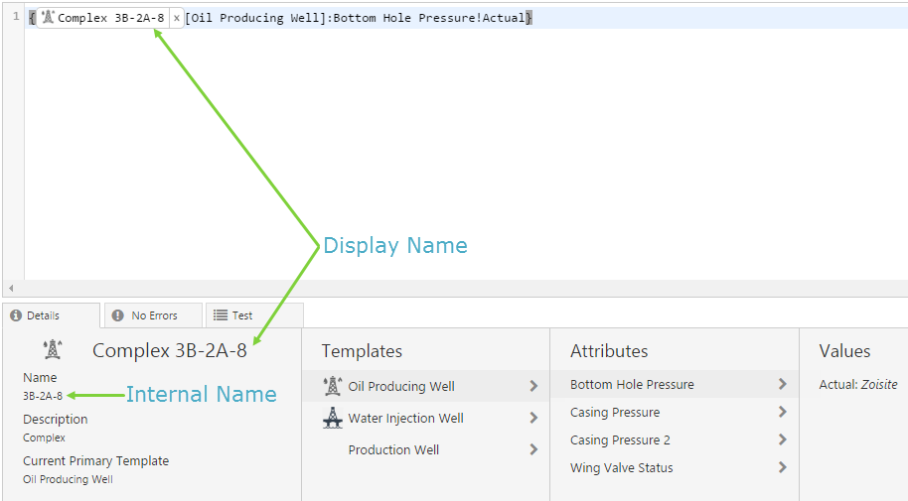Screen dimensions: 908x501
Task: Switch to the Test tab
Action: [x=242, y=315]
